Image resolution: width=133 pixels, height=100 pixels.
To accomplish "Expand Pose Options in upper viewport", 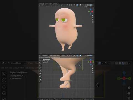I will [x=91, y=7].
